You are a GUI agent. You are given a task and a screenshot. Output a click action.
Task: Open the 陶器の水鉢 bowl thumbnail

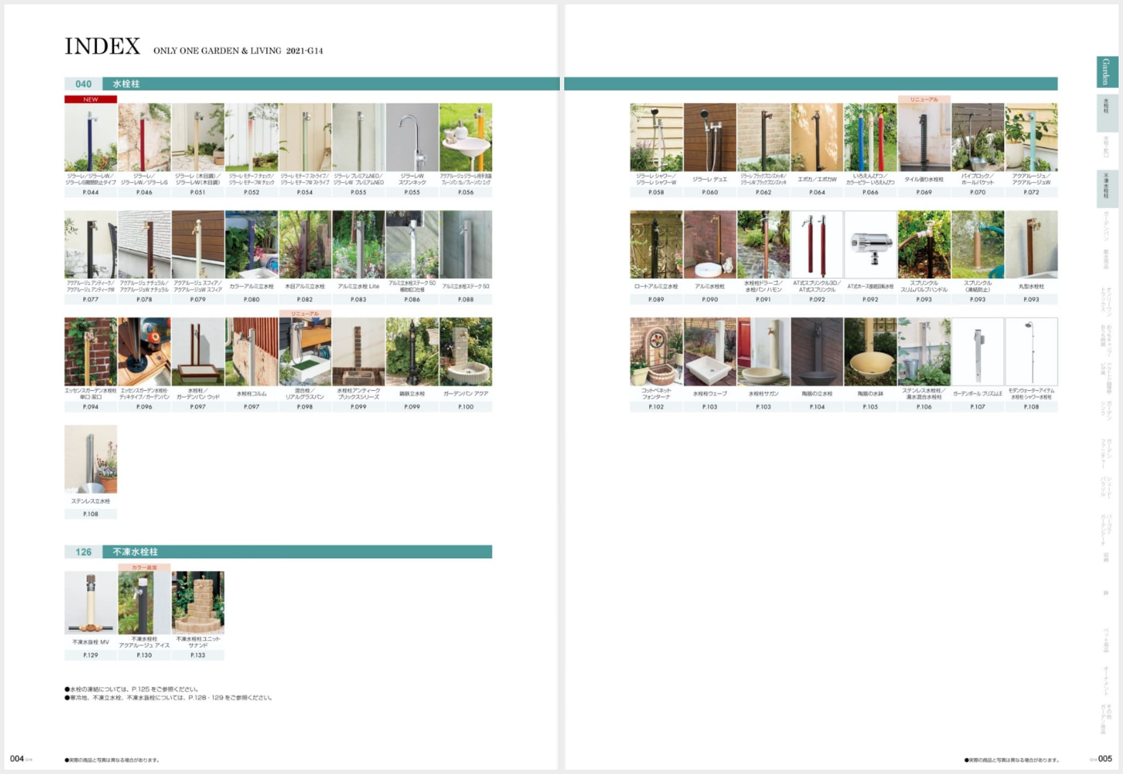tap(870, 352)
